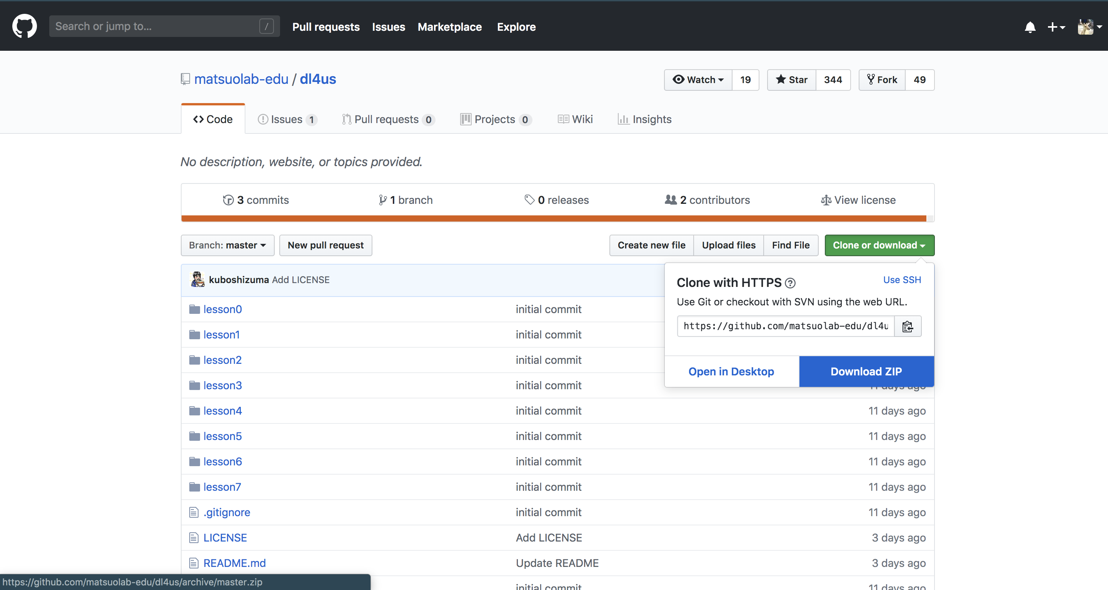1108x590 pixels.
Task: Collapse the Clone or download dropdown
Action: 879,245
